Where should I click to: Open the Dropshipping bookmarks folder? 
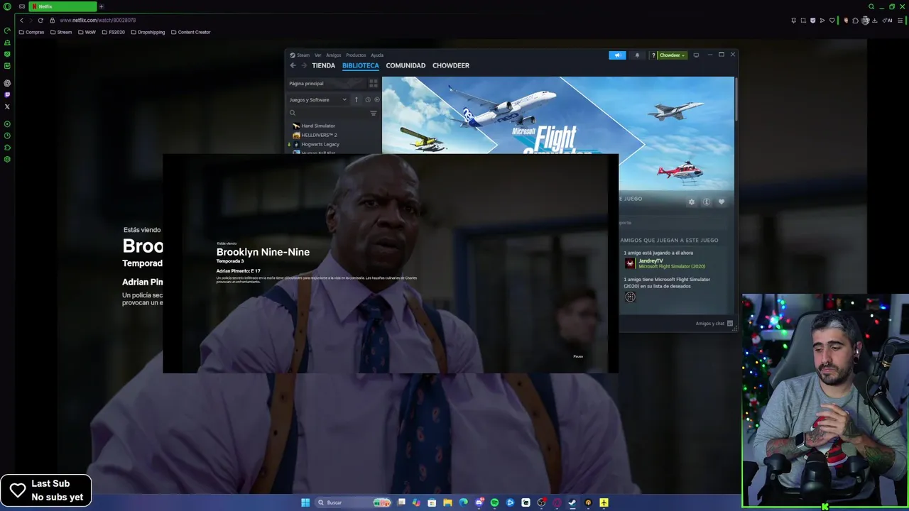pyautogui.click(x=148, y=32)
